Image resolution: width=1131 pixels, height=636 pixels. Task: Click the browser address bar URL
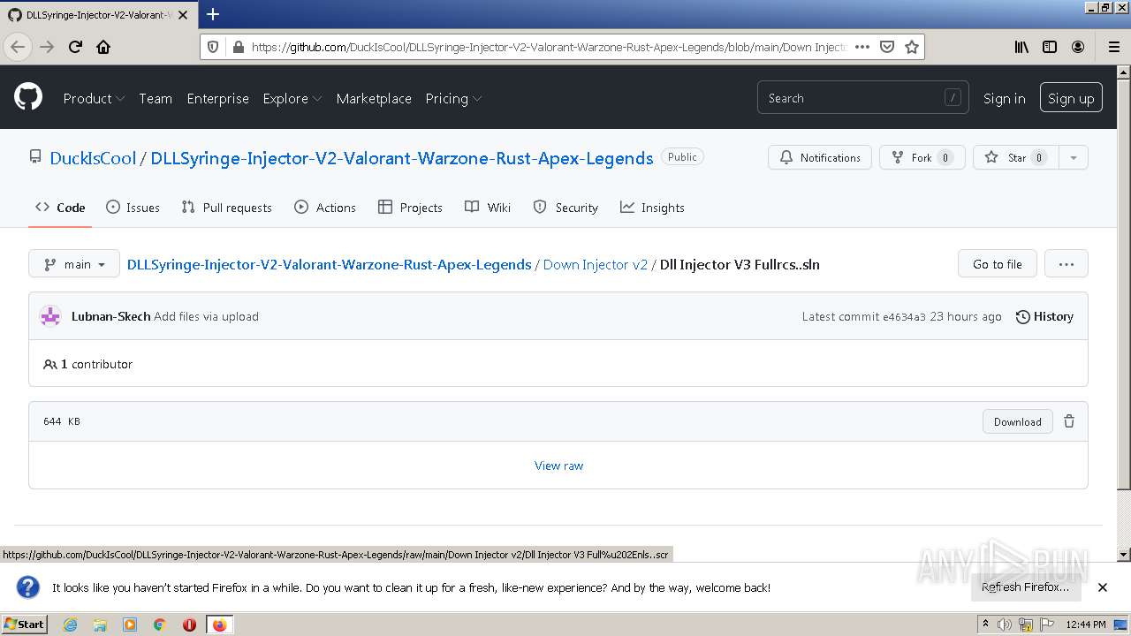pyautogui.click(x=548, y=47)
